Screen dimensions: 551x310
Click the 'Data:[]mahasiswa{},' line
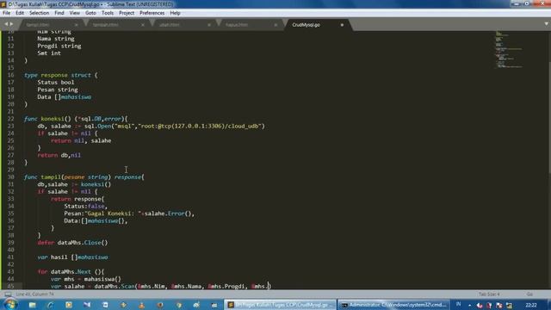(96, 220)
